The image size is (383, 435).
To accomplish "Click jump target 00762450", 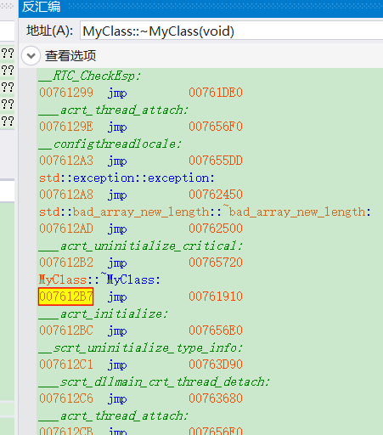I will [x=216, y=195].
